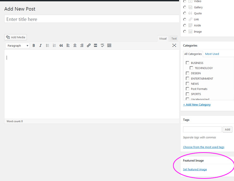The image size is (234, 181).
Task: Toggle bold formatting in editor toolbar
Action: (34, 46)
